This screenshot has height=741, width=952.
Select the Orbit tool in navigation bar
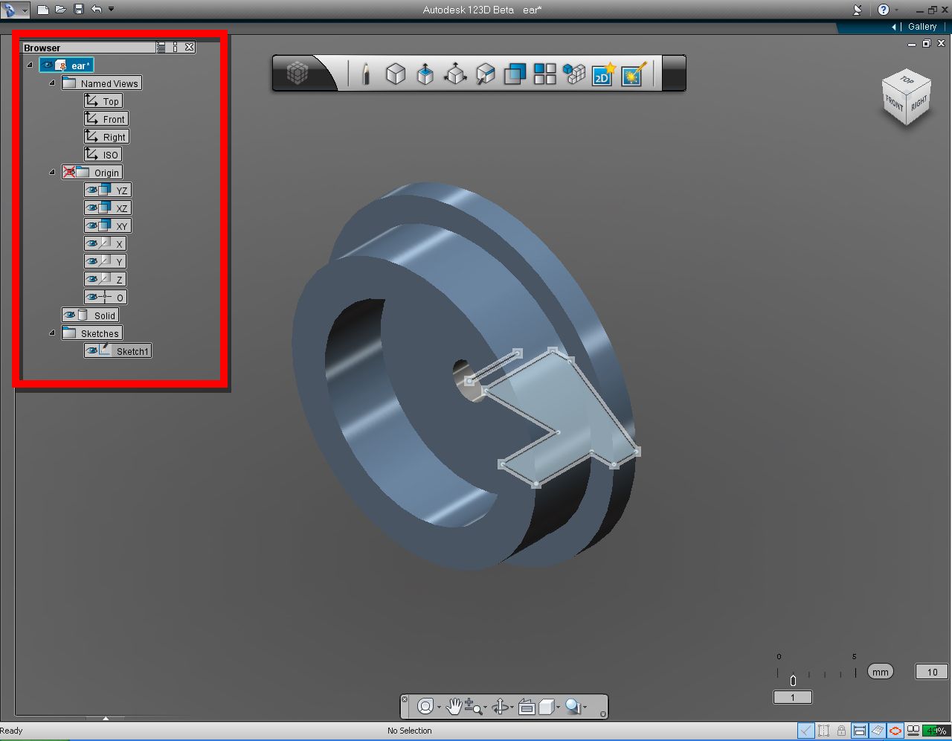(x=425, y=706)
